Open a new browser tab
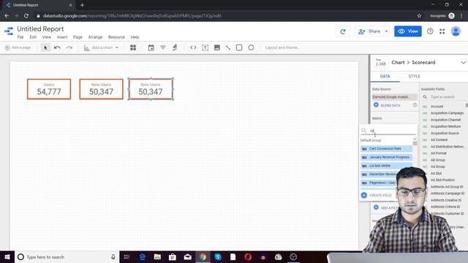The image size is (468, 263). click(x=82, y=5)
